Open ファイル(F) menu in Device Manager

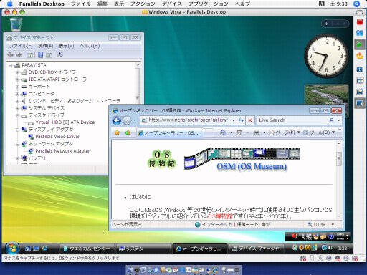click(x=21, y=46)
